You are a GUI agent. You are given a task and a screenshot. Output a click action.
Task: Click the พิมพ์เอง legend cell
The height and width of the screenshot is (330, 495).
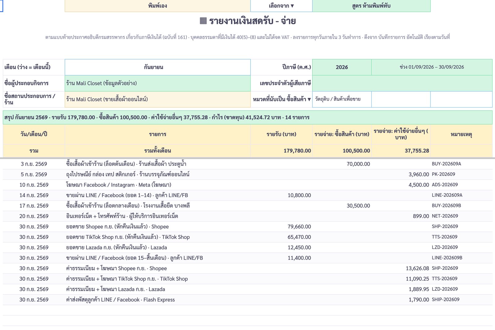click(x=157, y=6)
